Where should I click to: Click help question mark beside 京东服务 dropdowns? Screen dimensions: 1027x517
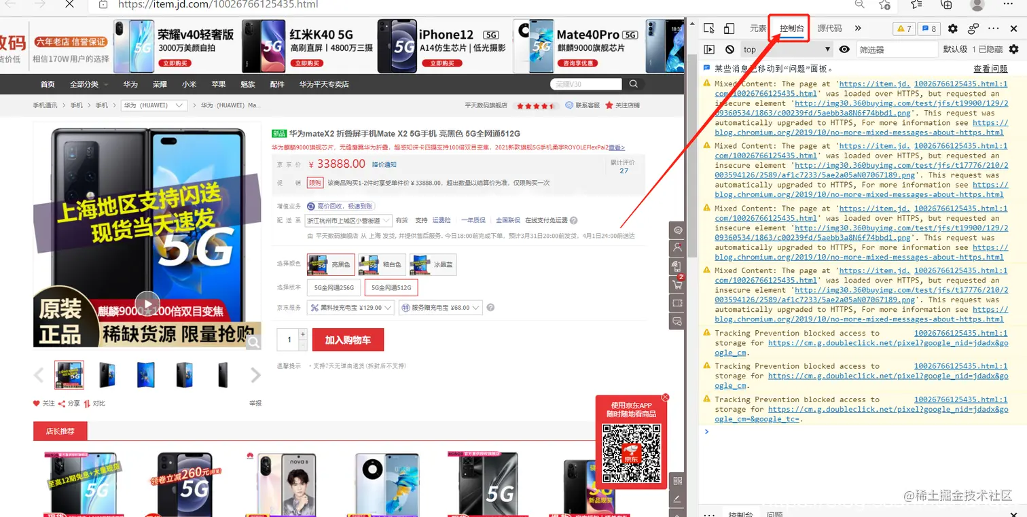[x=490, y=308]
